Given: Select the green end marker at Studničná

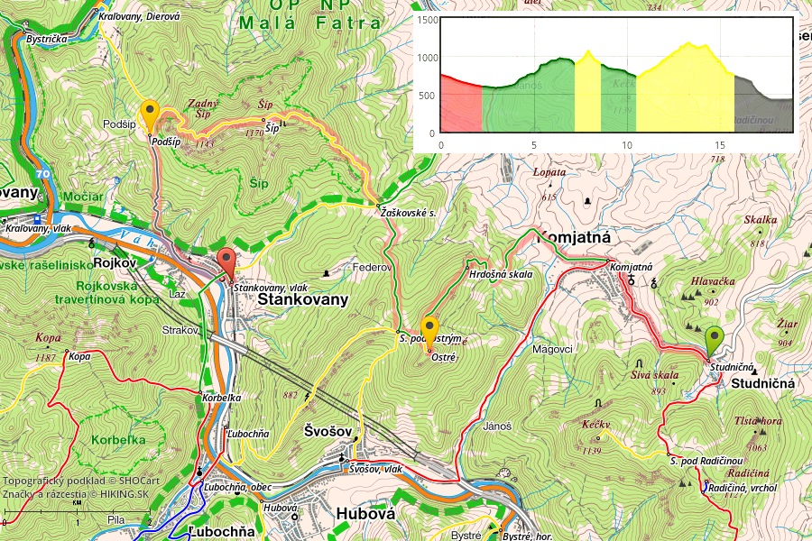Looking at the screenshot, I should click(x=714, y=342).
